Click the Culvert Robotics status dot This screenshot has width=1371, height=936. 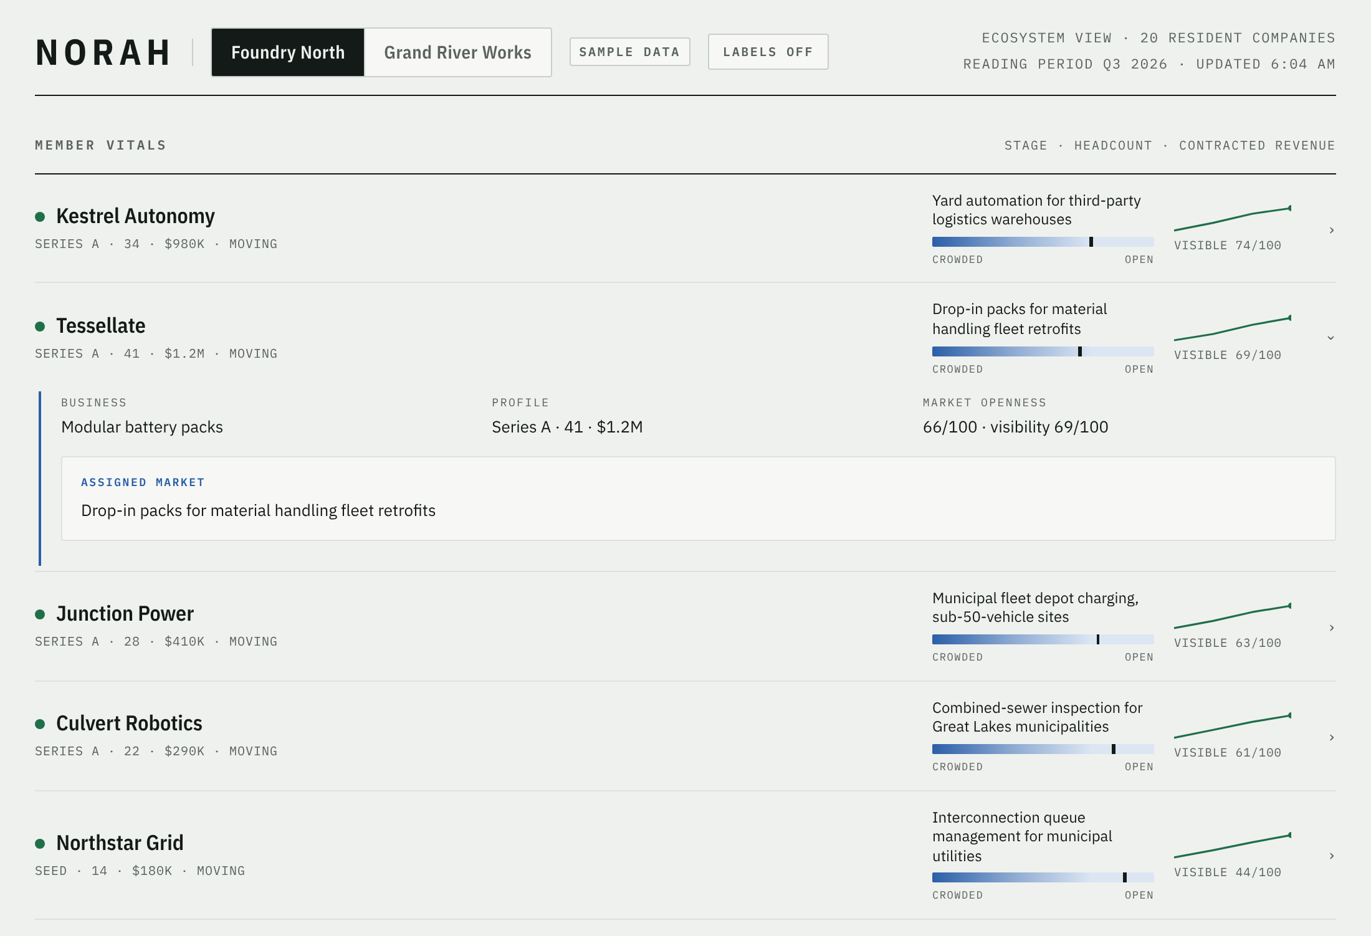pyautogui.click(x=40, y=724)
